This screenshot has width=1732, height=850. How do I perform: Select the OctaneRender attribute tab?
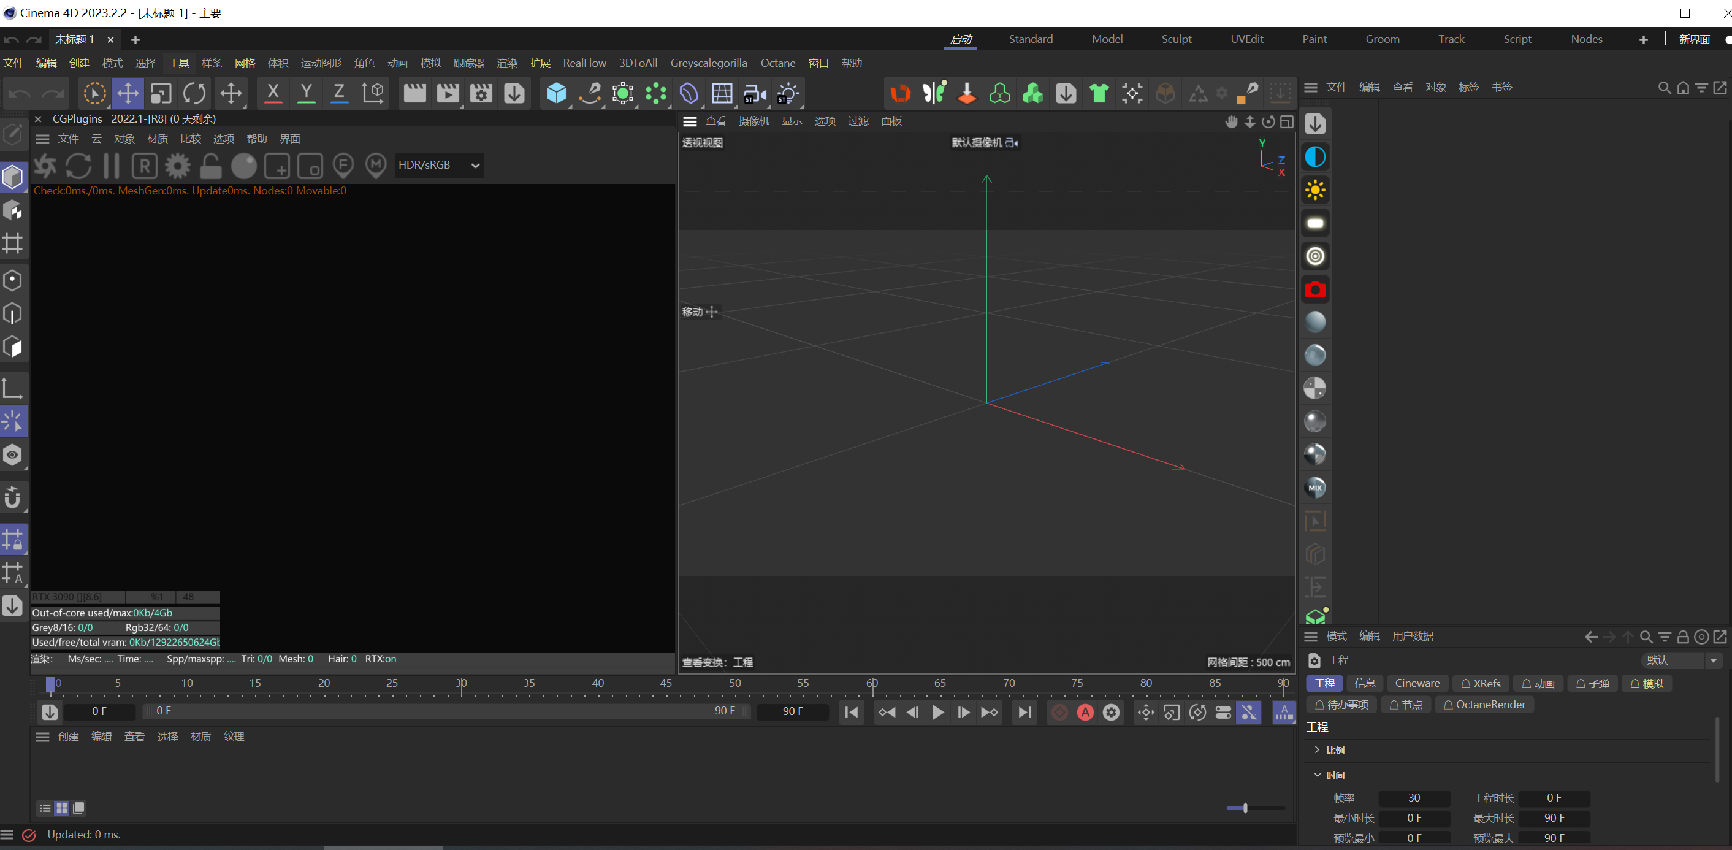point(1484,705)
